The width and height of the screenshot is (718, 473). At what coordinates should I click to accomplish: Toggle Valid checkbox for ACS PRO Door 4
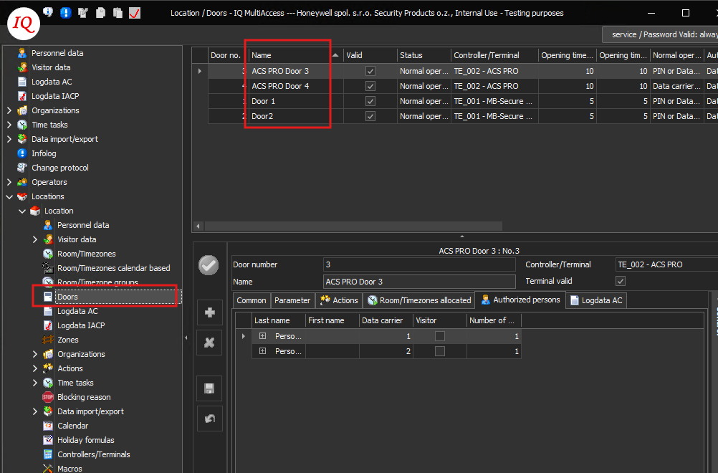370,86
